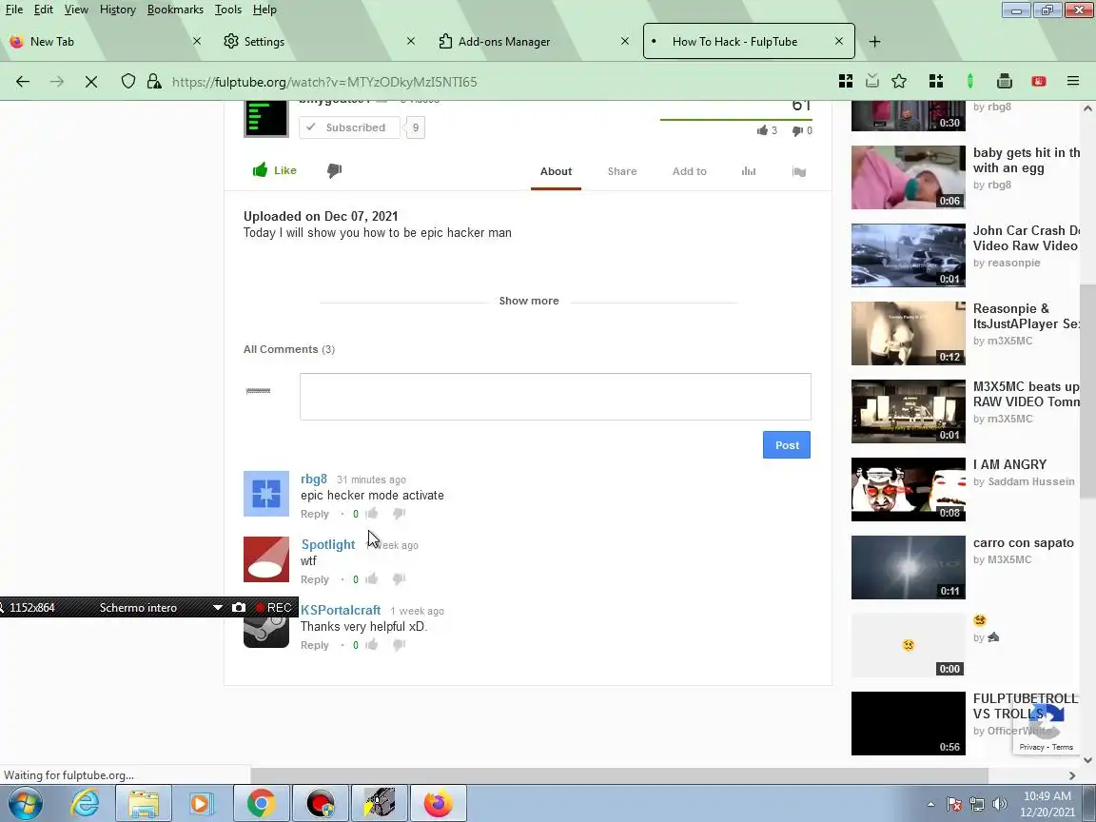This screenshot has height=822, width=1096.
Task: Reply to KSPortalcraft's comment
Action: [315, 645]
